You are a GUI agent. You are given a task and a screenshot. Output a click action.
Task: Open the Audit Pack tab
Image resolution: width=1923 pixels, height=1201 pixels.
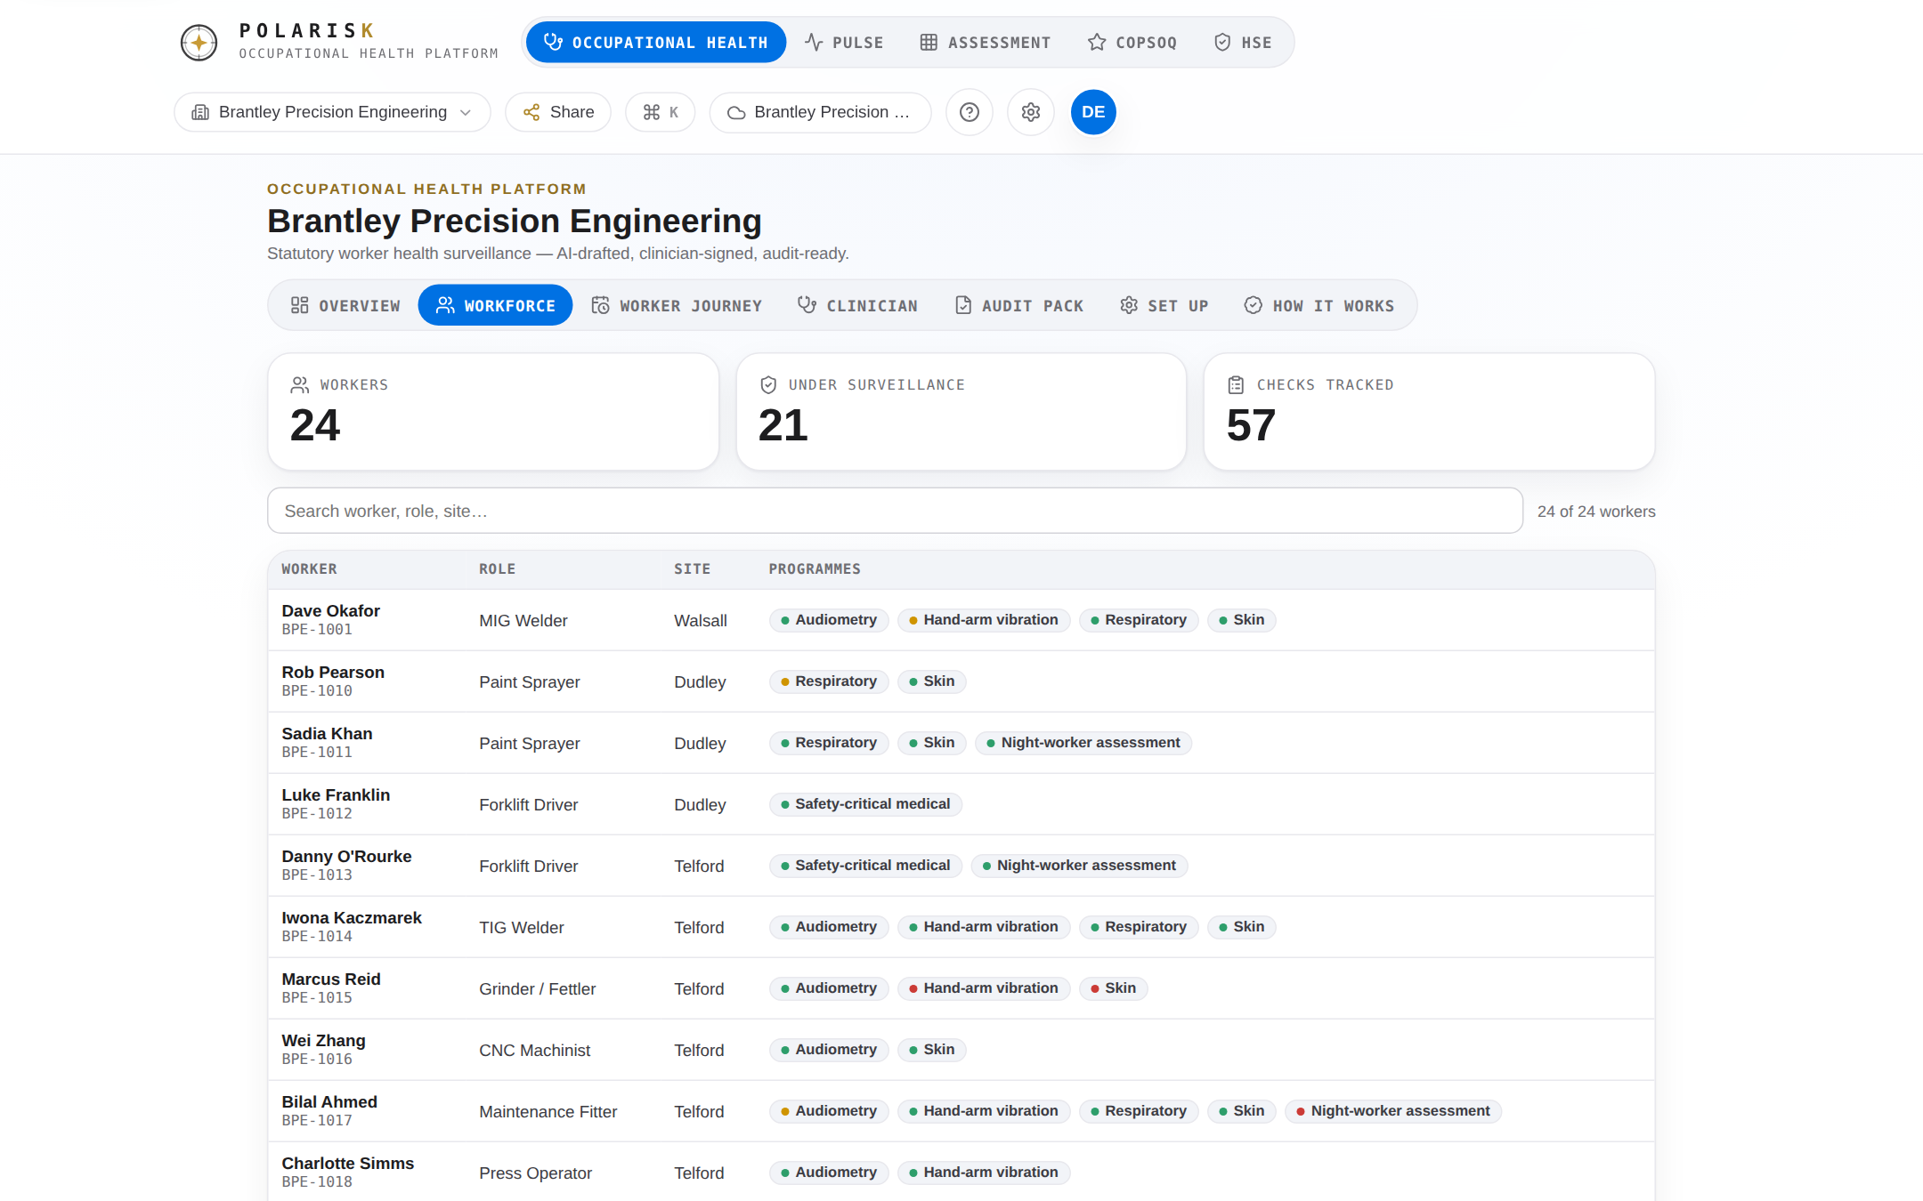click(x=1019, y=305)
